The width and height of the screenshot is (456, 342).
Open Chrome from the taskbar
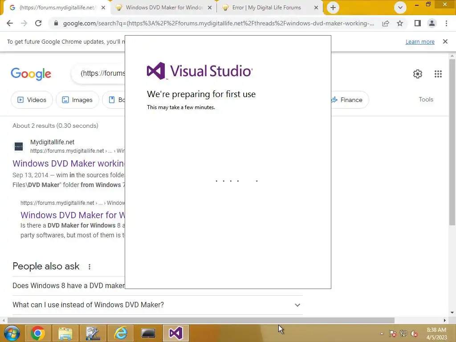click(37, 333)
